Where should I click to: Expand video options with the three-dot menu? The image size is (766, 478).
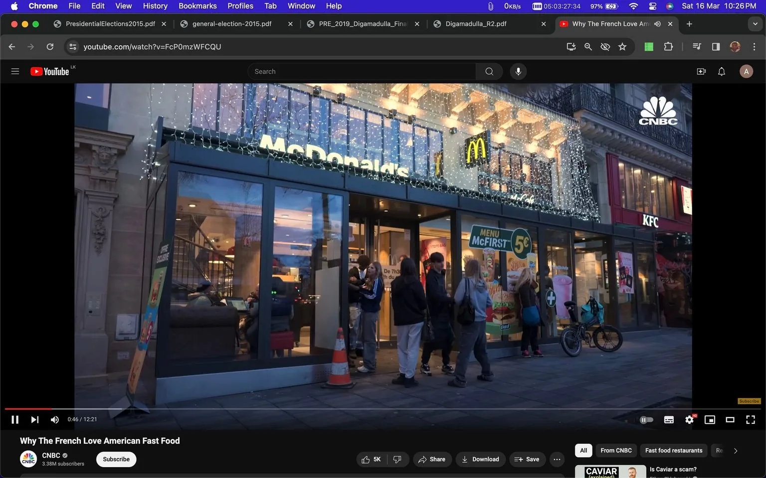pos(557,459)
